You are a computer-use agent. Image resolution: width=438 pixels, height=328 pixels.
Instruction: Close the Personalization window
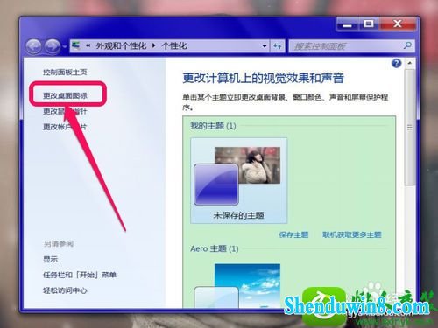pyautogui.click(x=398, y=24)
